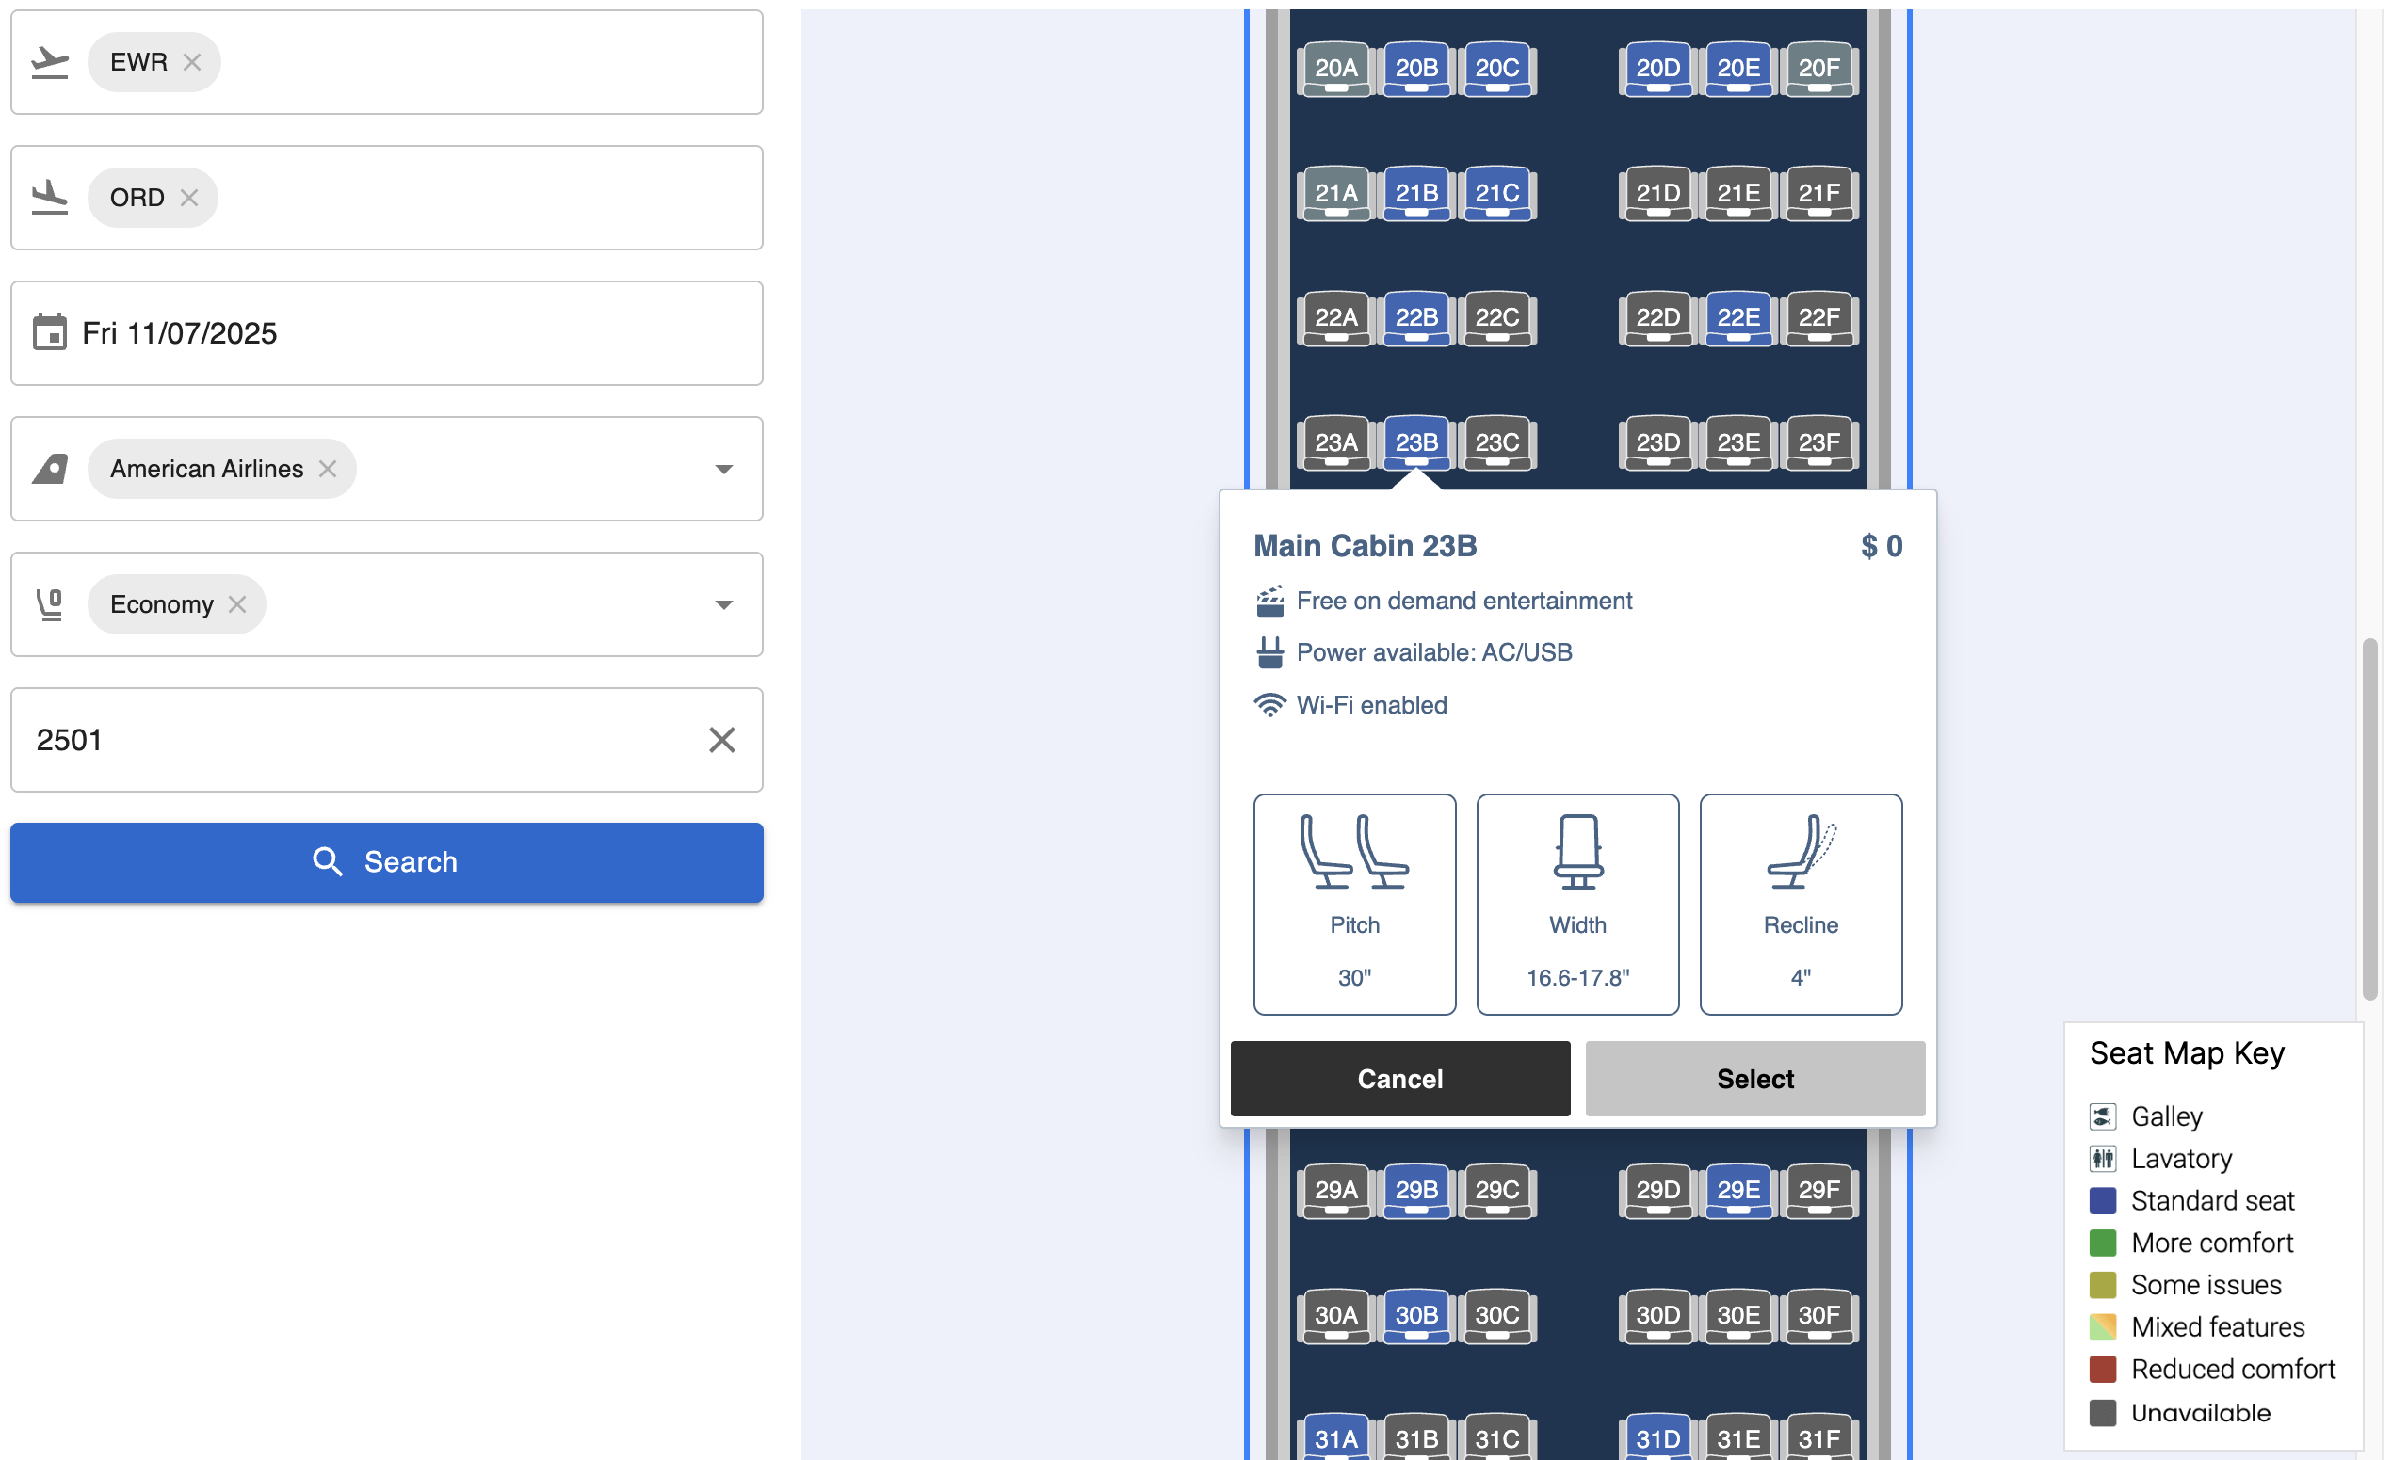Click the flight number input field
Image resolution: width=2392 pixels, height=1460 pixels.
(387, 740)
